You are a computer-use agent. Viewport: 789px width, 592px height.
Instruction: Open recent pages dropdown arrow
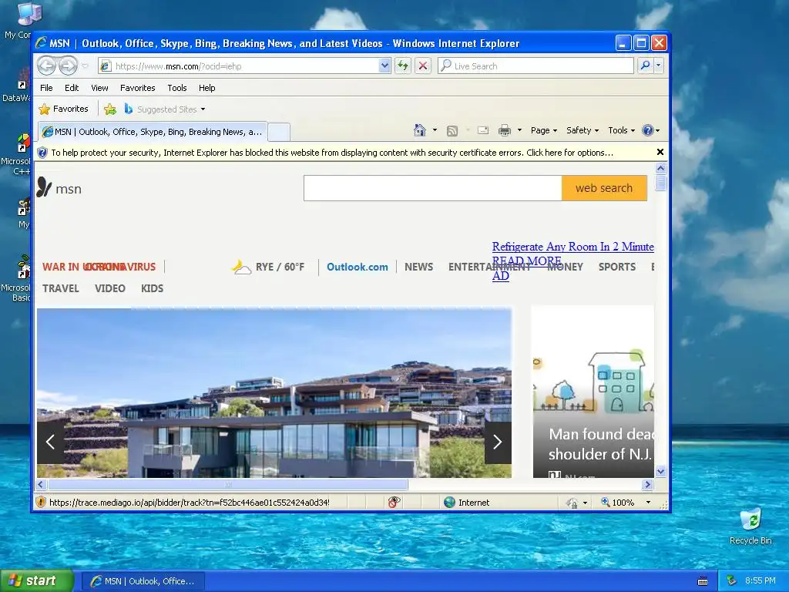85,66
